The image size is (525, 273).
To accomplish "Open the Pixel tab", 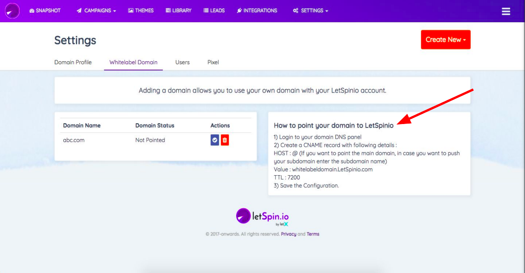I will pos(213,62).
